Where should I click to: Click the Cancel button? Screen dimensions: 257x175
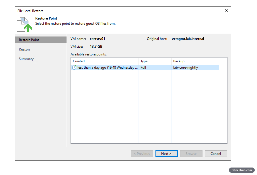coord(216,154)
